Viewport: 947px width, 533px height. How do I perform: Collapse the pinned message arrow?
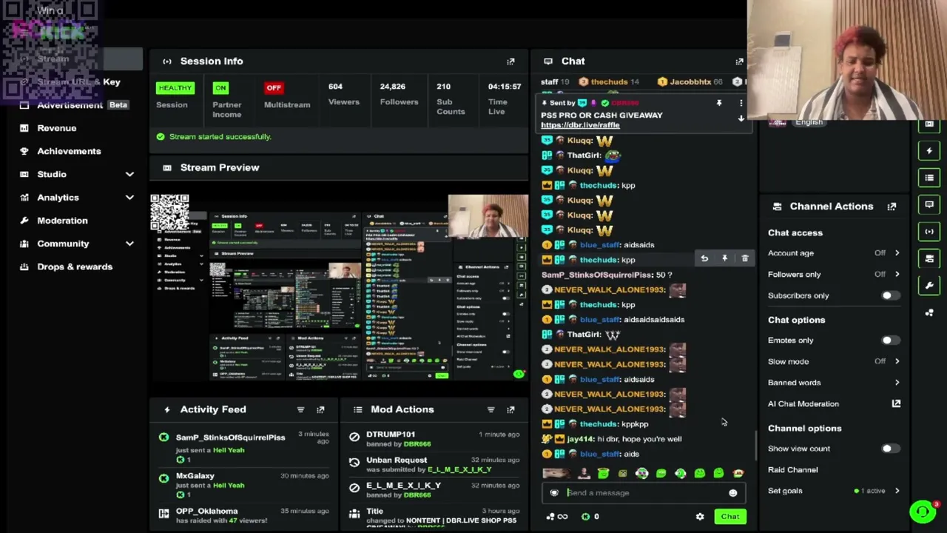pos(741,119)
